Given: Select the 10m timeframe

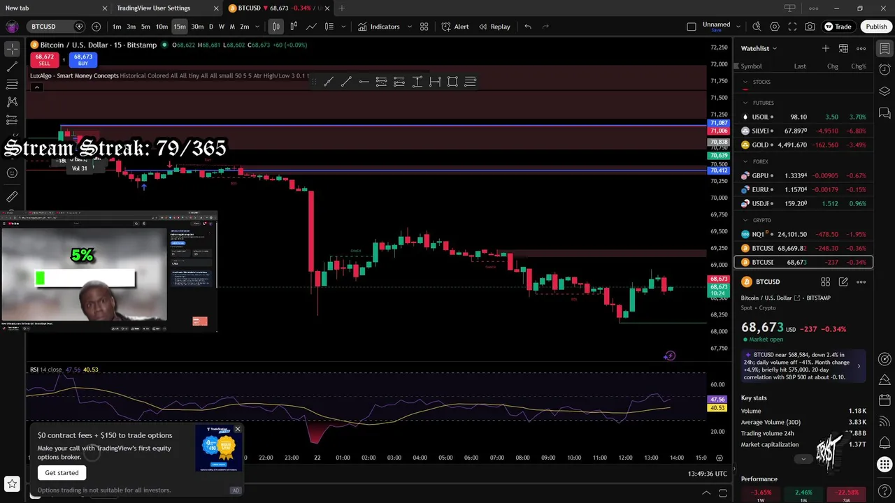Looking at the screenshot, I should 162,27.
